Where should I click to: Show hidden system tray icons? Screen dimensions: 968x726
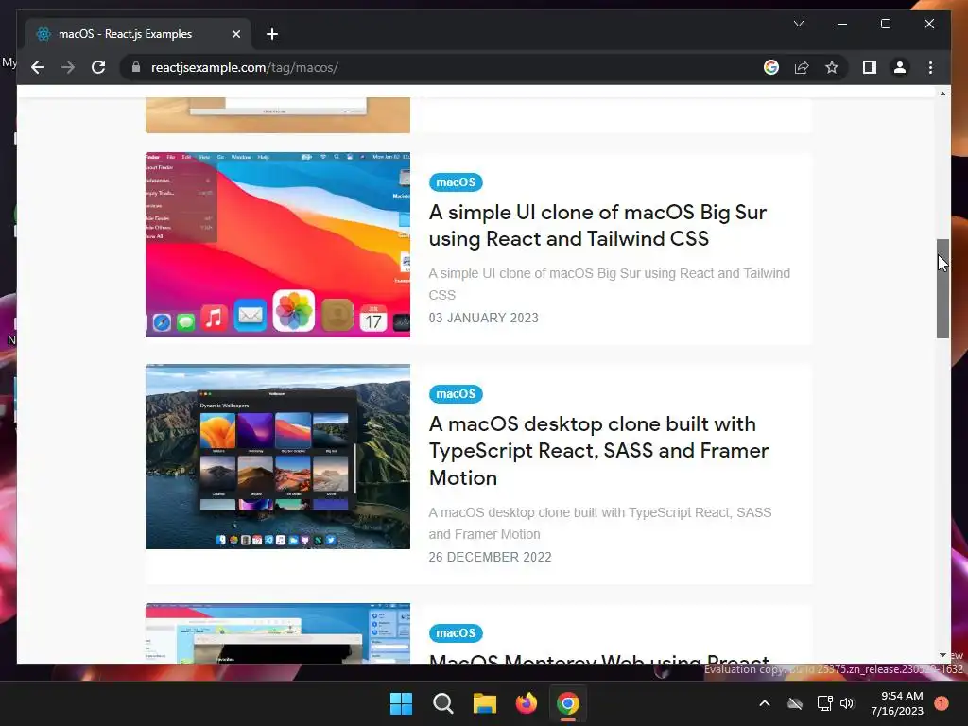[x=764, y=703]
